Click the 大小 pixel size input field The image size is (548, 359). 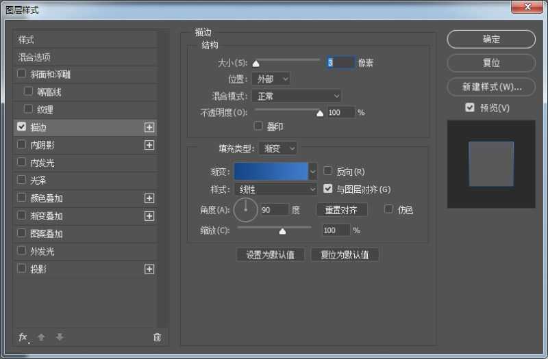click(x=340, y=63)
